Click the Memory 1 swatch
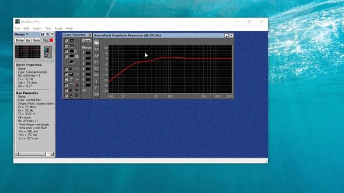This screenshot has width=344, height=193. (88, 53)
